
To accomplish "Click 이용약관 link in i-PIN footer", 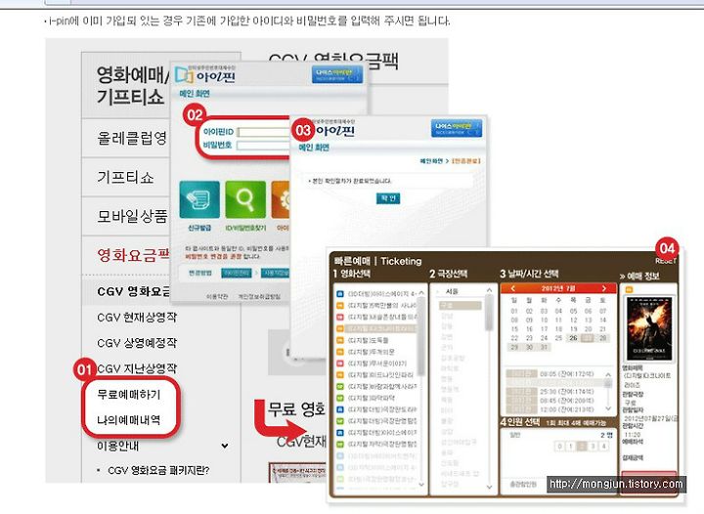I will tap(217, 296).
